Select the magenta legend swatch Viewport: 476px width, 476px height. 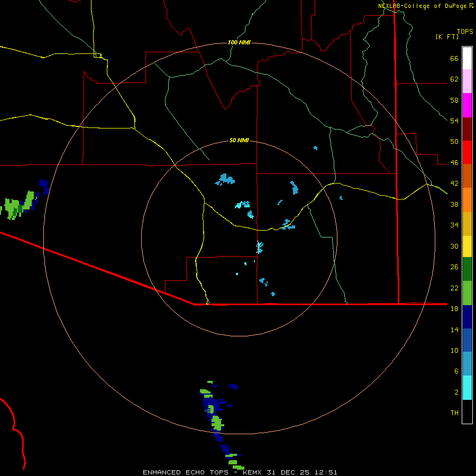point(467,105)
